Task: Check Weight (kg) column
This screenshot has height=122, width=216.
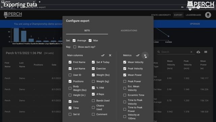Action: (x=93, y=81)
